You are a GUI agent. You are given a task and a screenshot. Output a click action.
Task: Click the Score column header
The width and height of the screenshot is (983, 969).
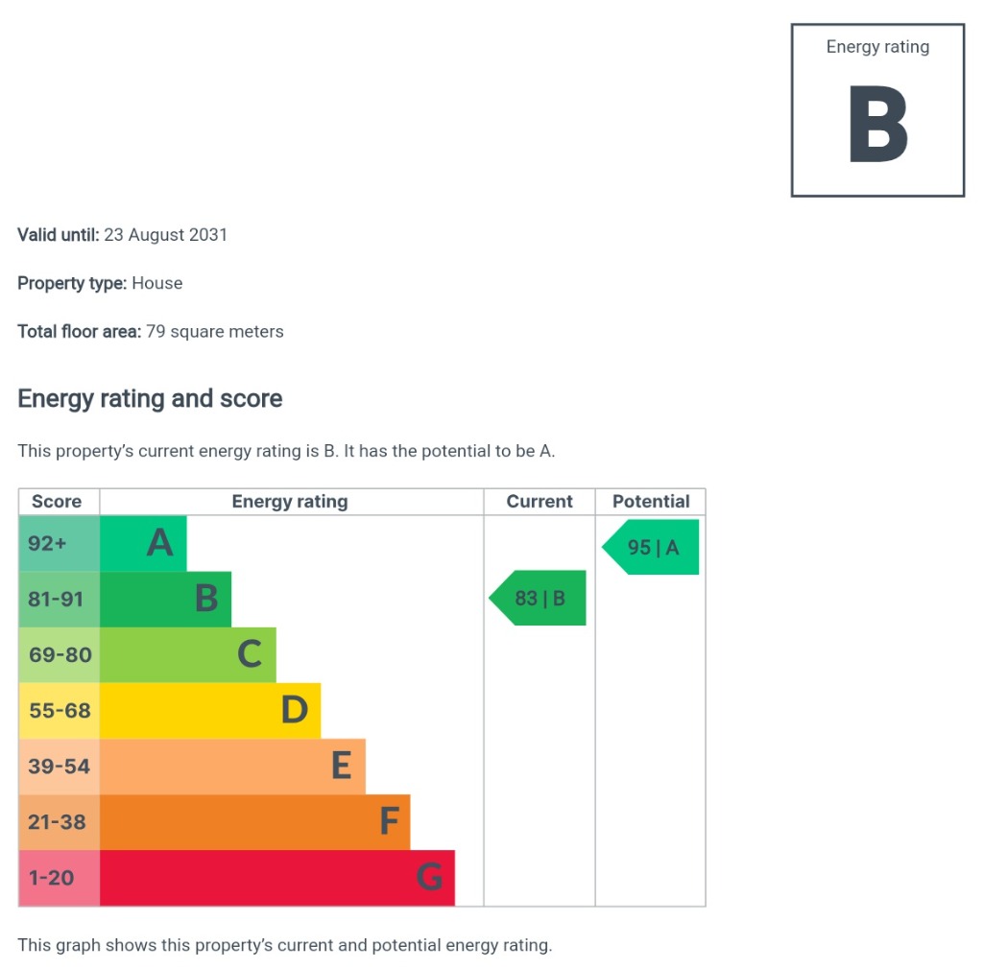(x=59, y=502)
